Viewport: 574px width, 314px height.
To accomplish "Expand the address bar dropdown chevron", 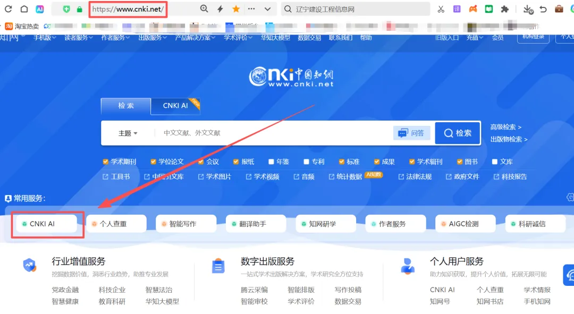I will 267,9.
